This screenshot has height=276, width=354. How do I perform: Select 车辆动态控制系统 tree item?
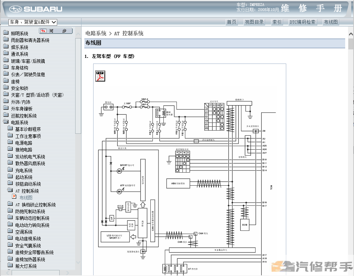click(x=32, y=218)
